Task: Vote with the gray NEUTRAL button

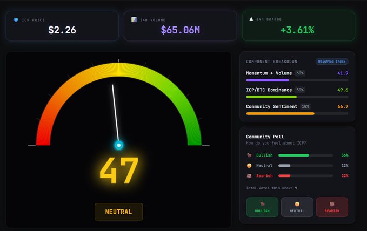Action: [297, 207]
